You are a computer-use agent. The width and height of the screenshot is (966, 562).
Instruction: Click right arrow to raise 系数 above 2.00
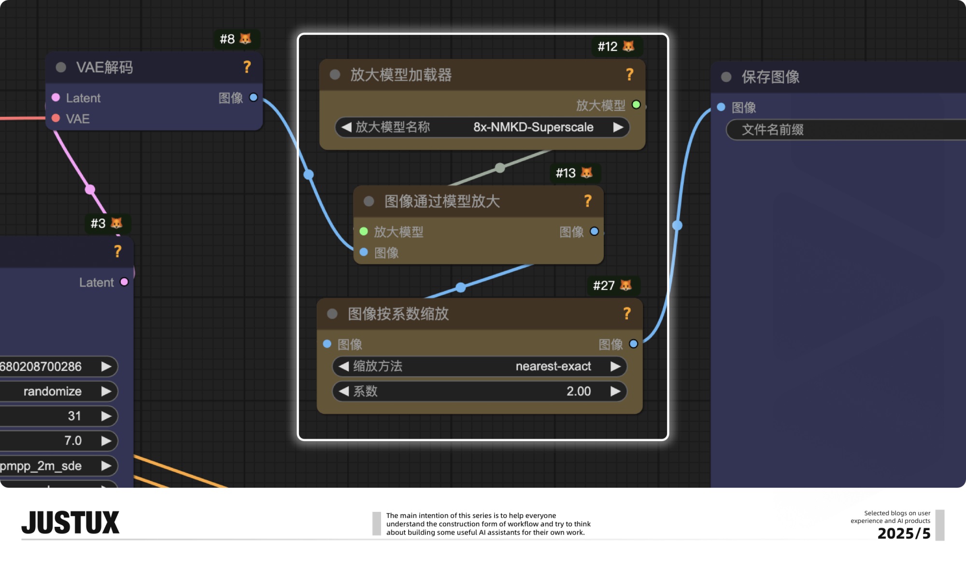pos(615,391)
